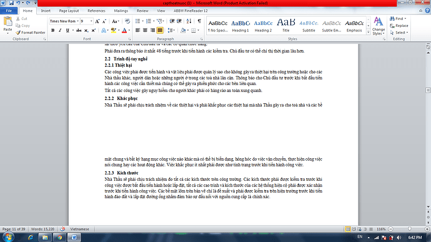Toggle Bold formatting
This screenshot has width=431, height=242.
[x=52, y=30]
